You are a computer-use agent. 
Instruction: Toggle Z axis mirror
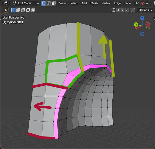click(127, 10)
